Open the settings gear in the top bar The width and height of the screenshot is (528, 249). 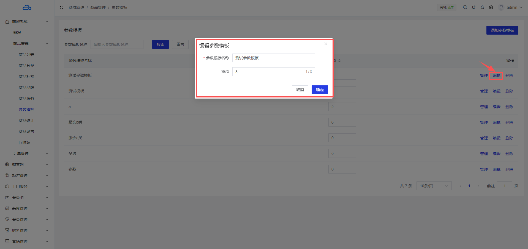coord(491,7)
